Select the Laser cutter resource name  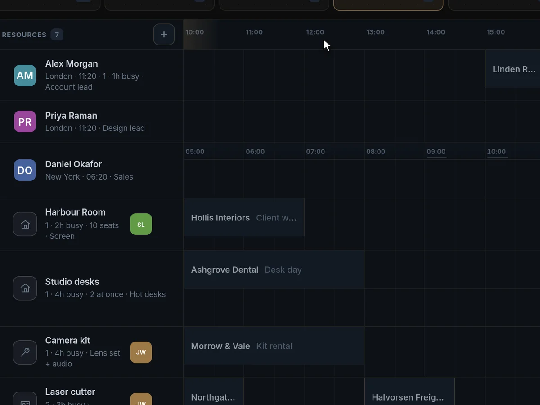(x=70, y=392)
